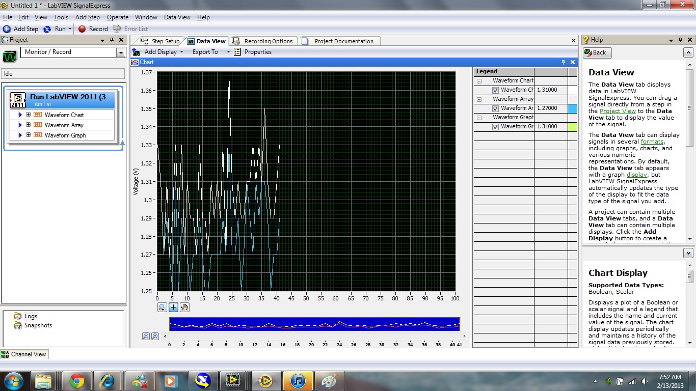
Task: Open the Monitor / Record dropdown
Action: click(121, 52)
